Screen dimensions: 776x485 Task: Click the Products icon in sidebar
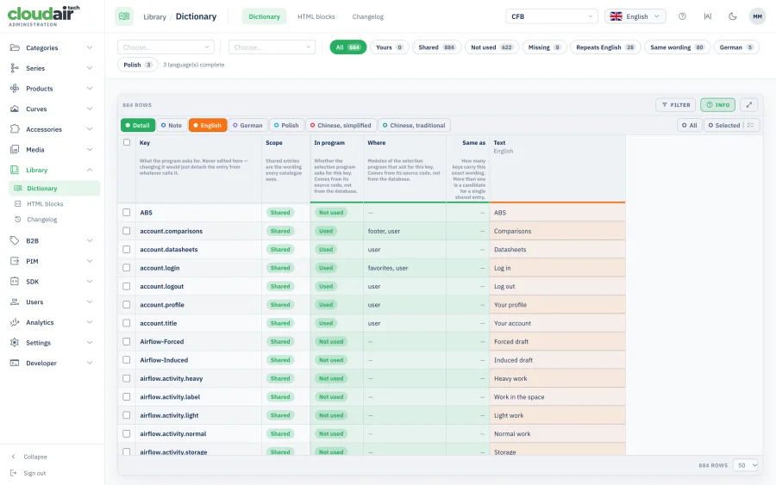[x=15, y=88]
